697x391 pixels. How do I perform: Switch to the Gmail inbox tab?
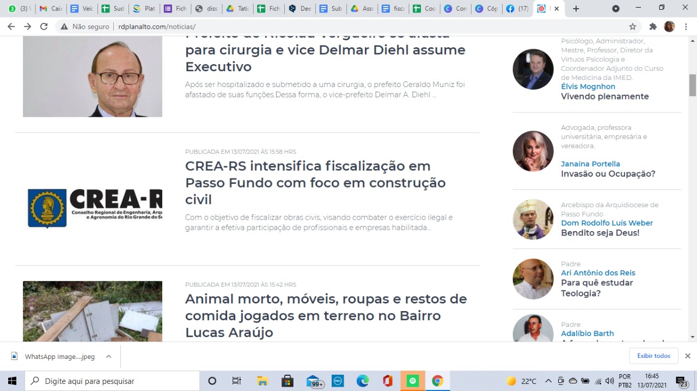coord(51,9)
